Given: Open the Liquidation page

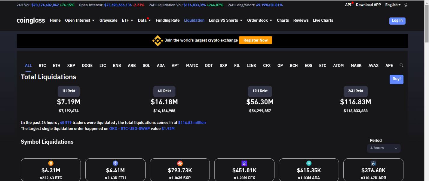Looking at the screenshot, I should coord(194,20).
